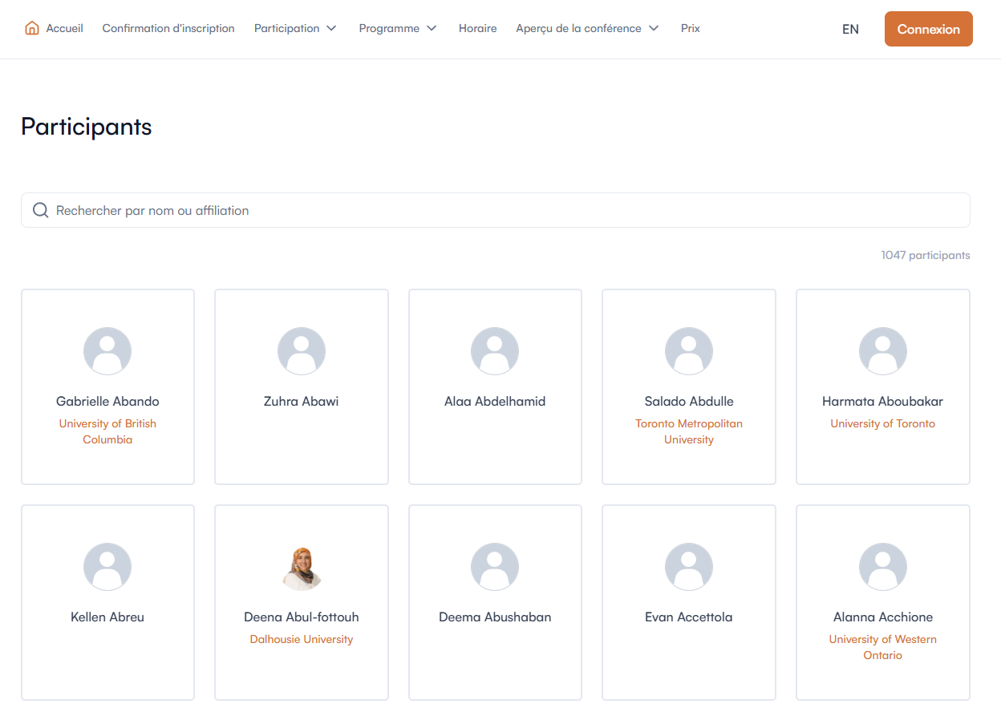Click Harmata Aboubakar's avatar icon

(882, 351)
